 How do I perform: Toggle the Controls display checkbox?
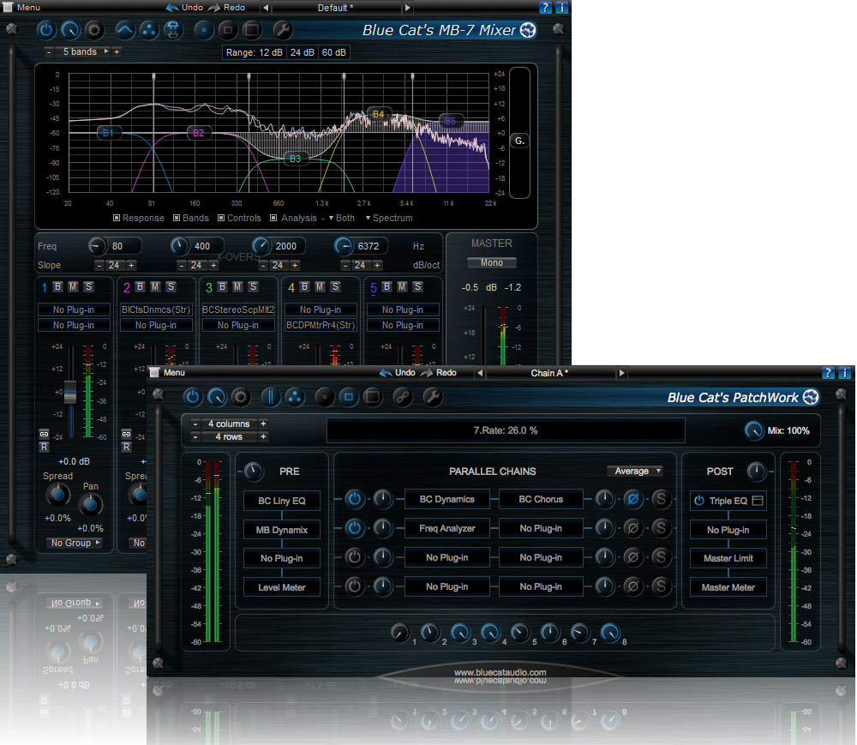[x=221, y=218]
